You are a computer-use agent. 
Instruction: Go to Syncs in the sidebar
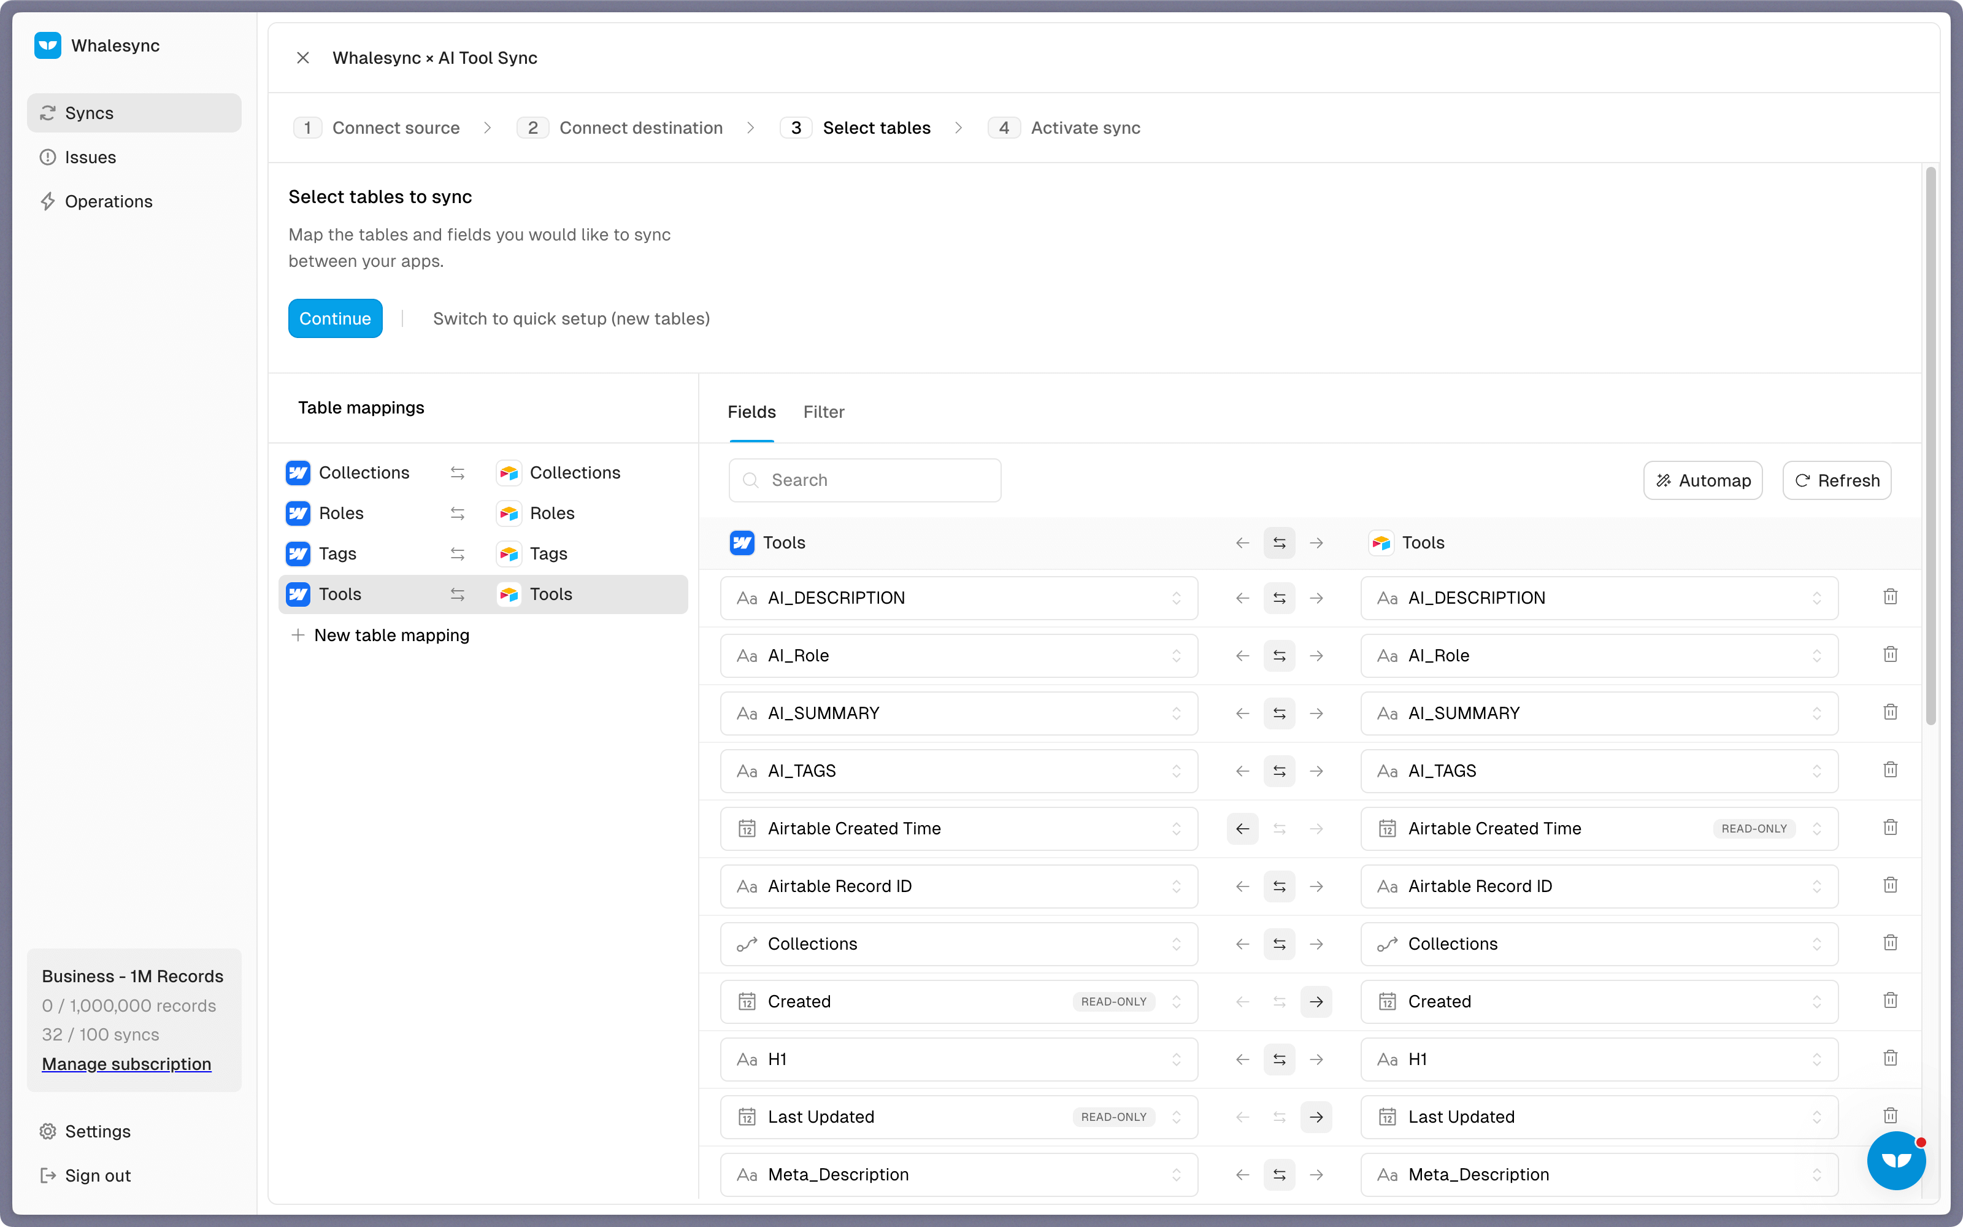point(134,113)
